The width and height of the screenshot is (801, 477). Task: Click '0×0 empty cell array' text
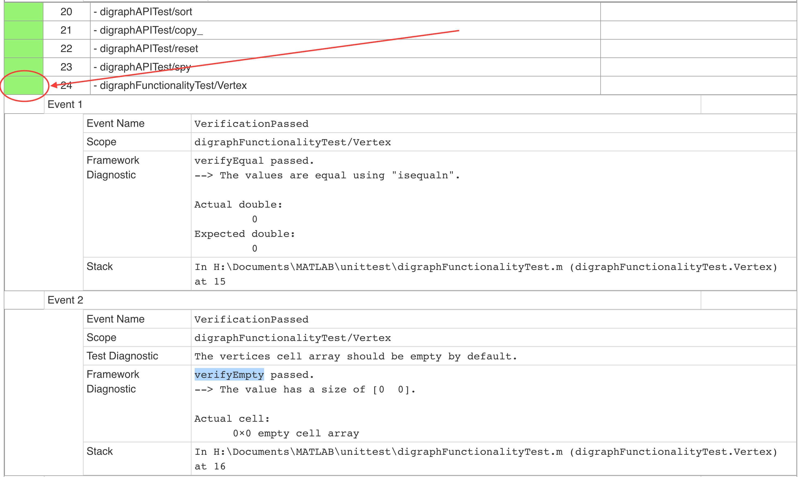pos(296,433)
